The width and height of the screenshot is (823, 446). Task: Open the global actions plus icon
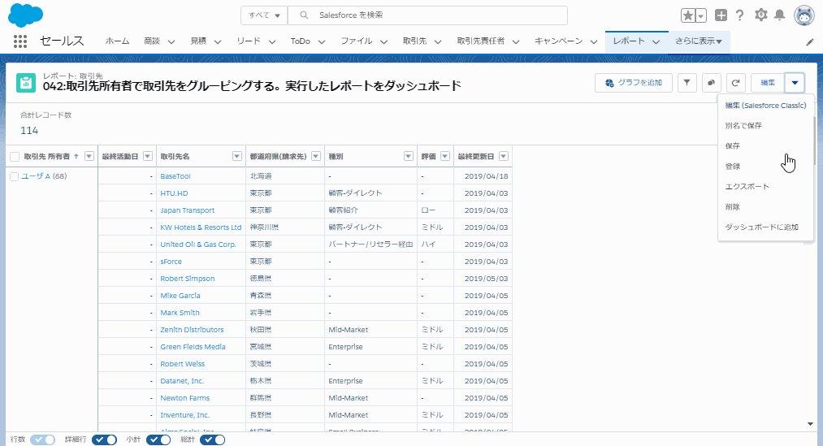point(721,15)
